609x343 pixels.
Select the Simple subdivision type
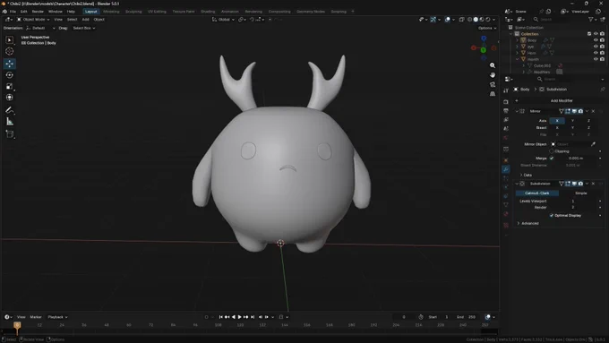[581, 193]
